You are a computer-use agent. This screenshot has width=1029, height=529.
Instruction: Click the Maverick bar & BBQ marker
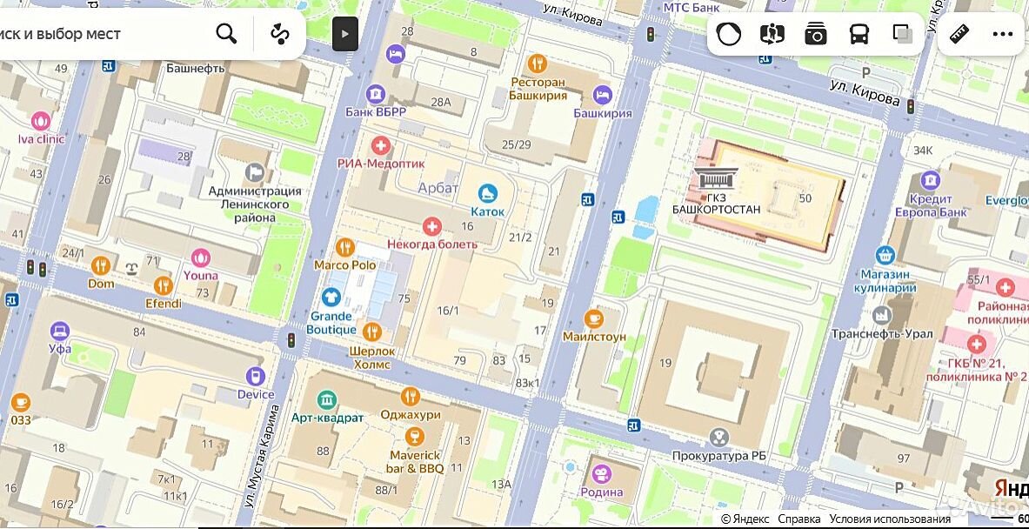pyautogui.click(x=414, y=437)
